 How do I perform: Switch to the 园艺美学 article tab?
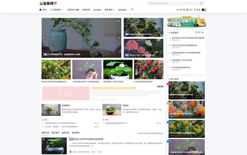(x=55, y=133)
